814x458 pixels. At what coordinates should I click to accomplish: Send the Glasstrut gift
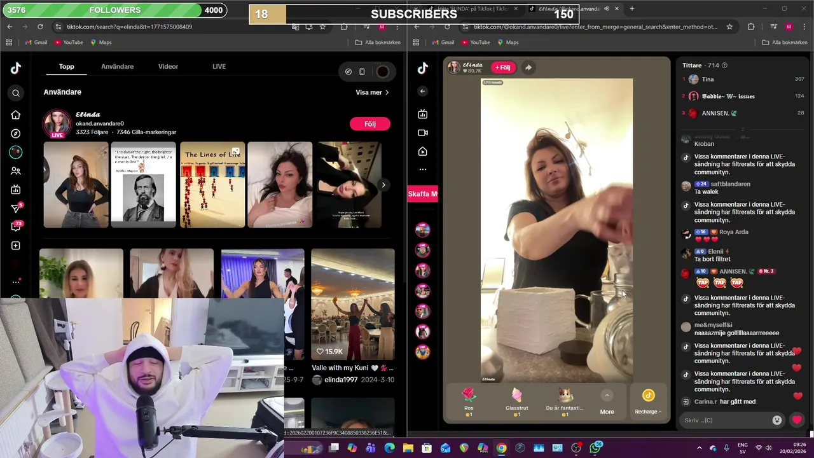(517, 402)
